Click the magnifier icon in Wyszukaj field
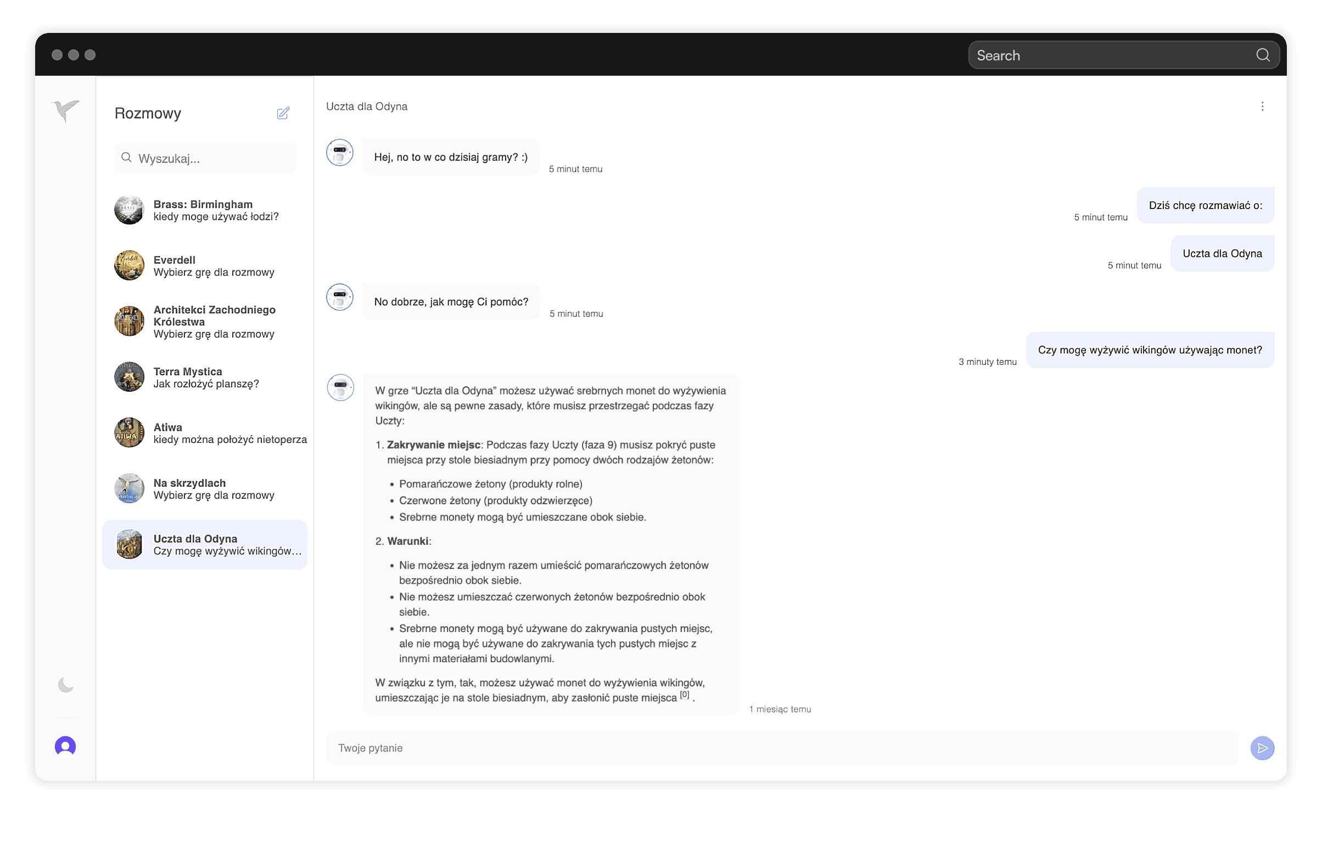 coord(126,157)
